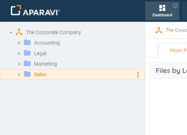Click the Accounting folder icon
This screenshot has height=135, width=187.
click(27, 42)
